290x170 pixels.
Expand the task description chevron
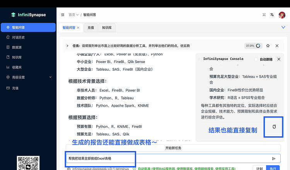(68, 46)
